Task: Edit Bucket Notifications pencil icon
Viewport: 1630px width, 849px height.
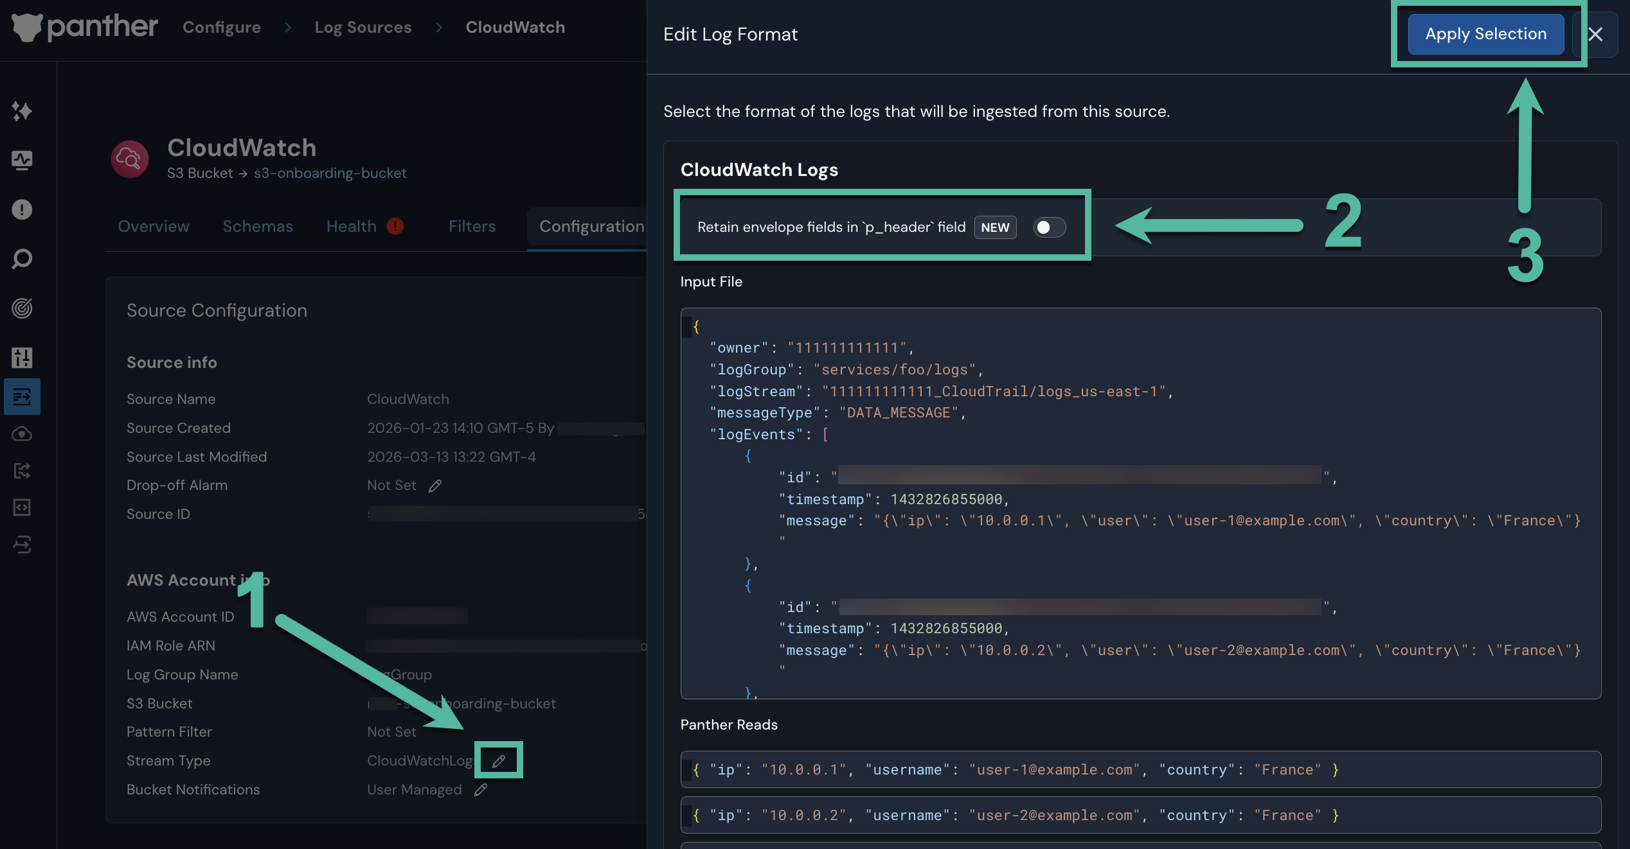Action: tap(481, 790)
